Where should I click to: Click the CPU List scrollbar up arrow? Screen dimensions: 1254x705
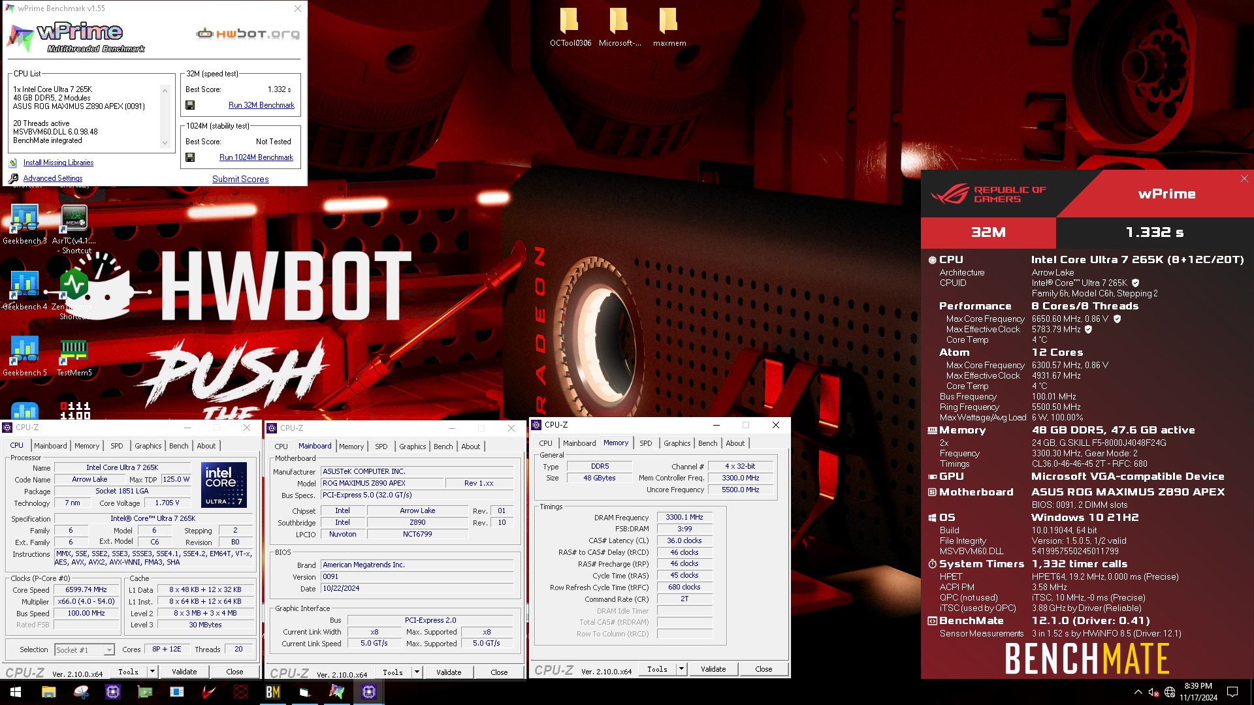tap(165, 90)
